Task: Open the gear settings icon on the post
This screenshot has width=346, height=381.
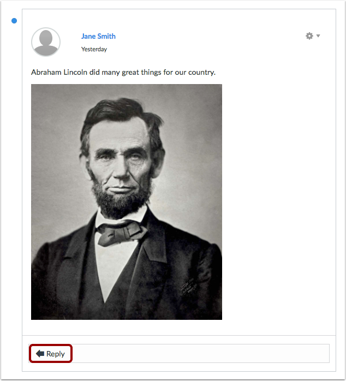Action: (309, 36)
